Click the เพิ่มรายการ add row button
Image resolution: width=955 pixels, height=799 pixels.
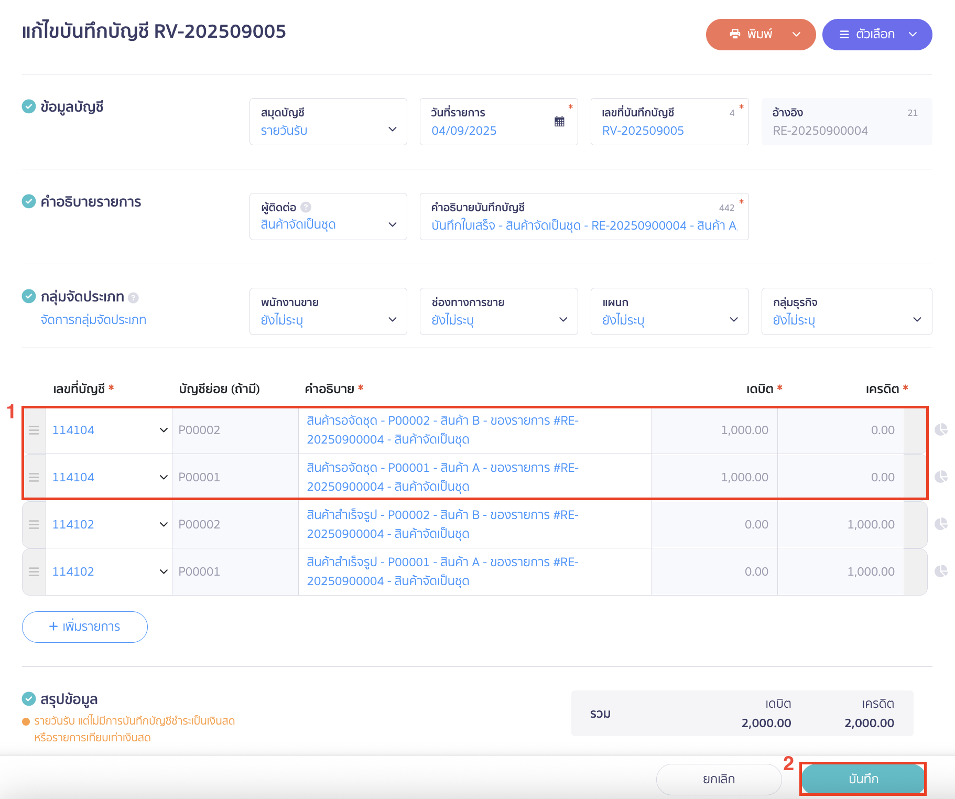pos(85,627)
